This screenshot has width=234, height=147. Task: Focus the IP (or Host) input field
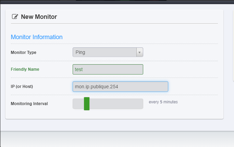[120, 87]
